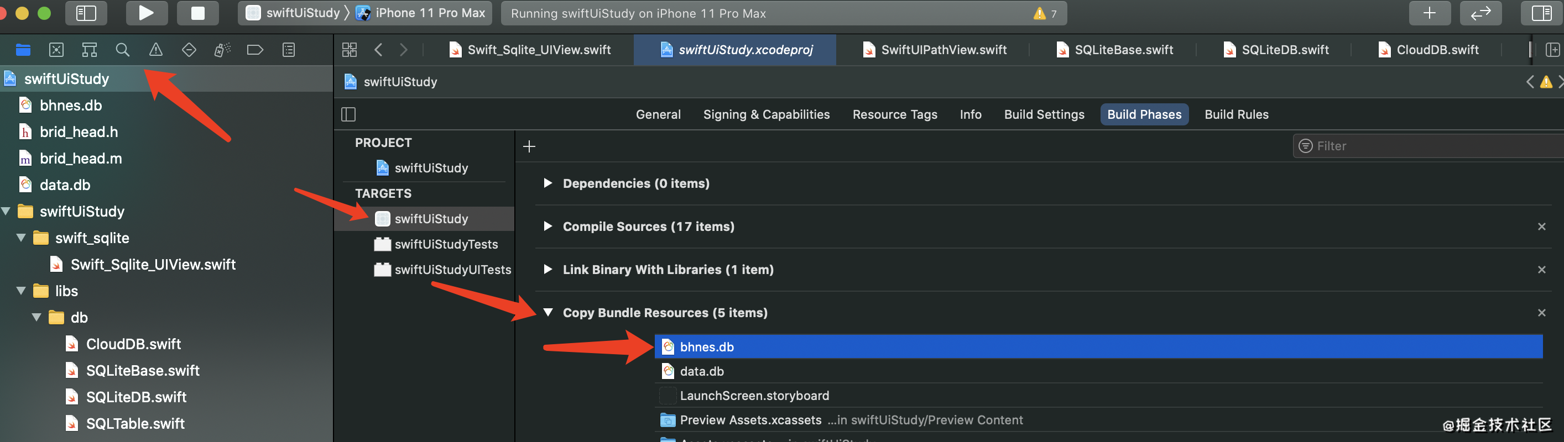Open the breakpoint navigator

255,50
